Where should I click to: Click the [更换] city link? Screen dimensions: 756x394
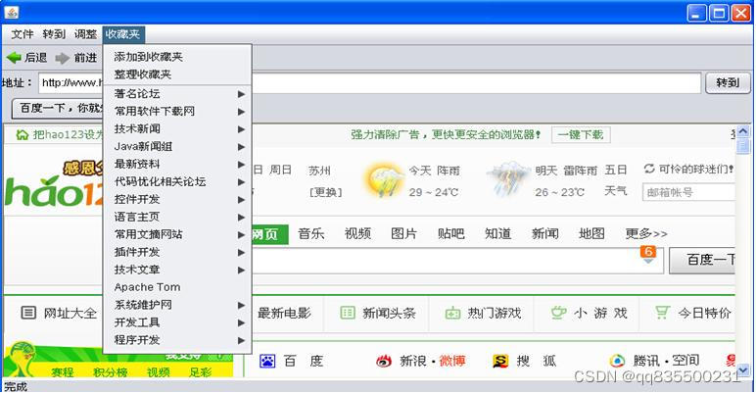pyautogui.click(x=325, y=192)
